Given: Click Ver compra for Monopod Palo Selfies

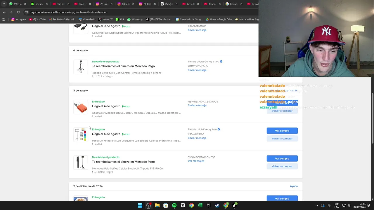Looking at the screenshot, I should click(282, 158).
